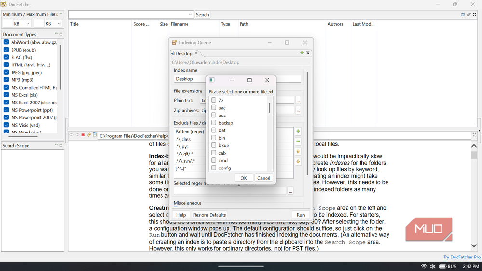Click the extension list vertical scrollbar thumb
The height and width of the screenshot is (271, 482).
[269, 108]
